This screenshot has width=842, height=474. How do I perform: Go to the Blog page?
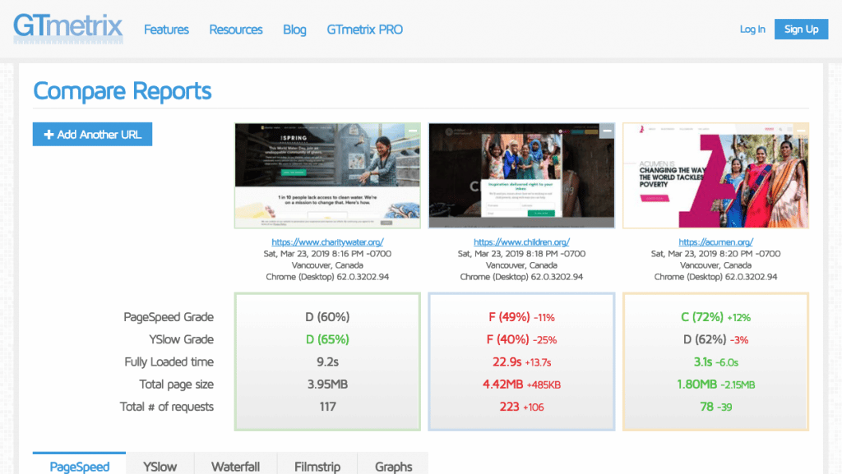pos(294,30)
